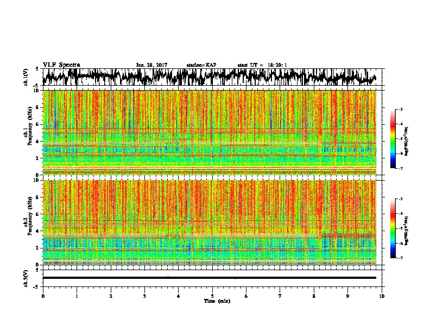The height and width of the screenshot is (332, 430).
Task: Click the ch.2 spectrogram color scale bar
Action: pyautogui.click(x=393, y=228)
